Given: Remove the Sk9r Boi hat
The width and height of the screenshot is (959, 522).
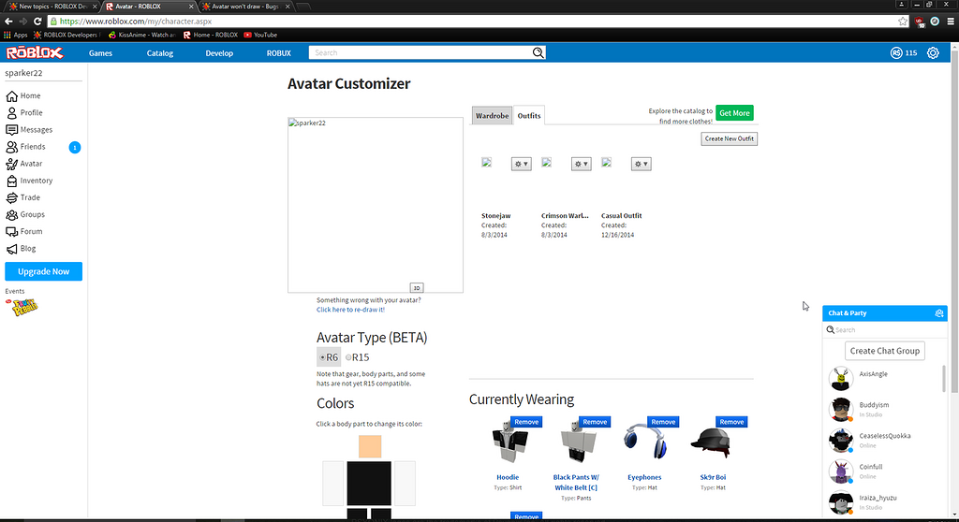Looking at the screenshot, I should point(731,422).
